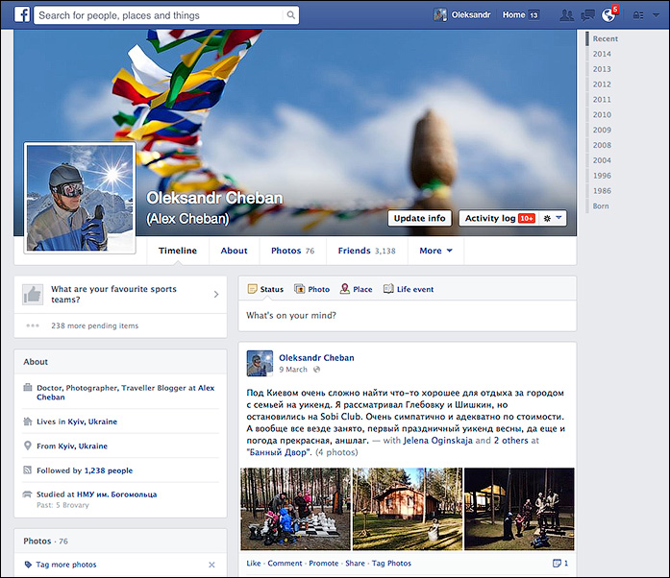Click Comment under the post

tap(285, 563)
